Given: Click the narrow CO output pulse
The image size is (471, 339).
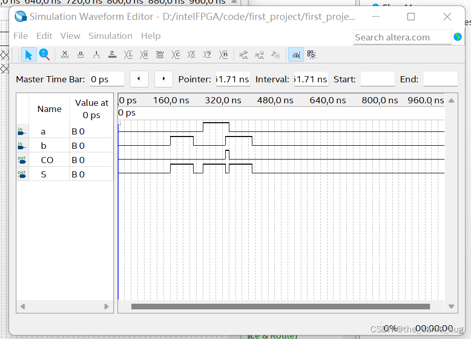Looking at the screenshot, I should pyautogui.click(x=227, y=154).
